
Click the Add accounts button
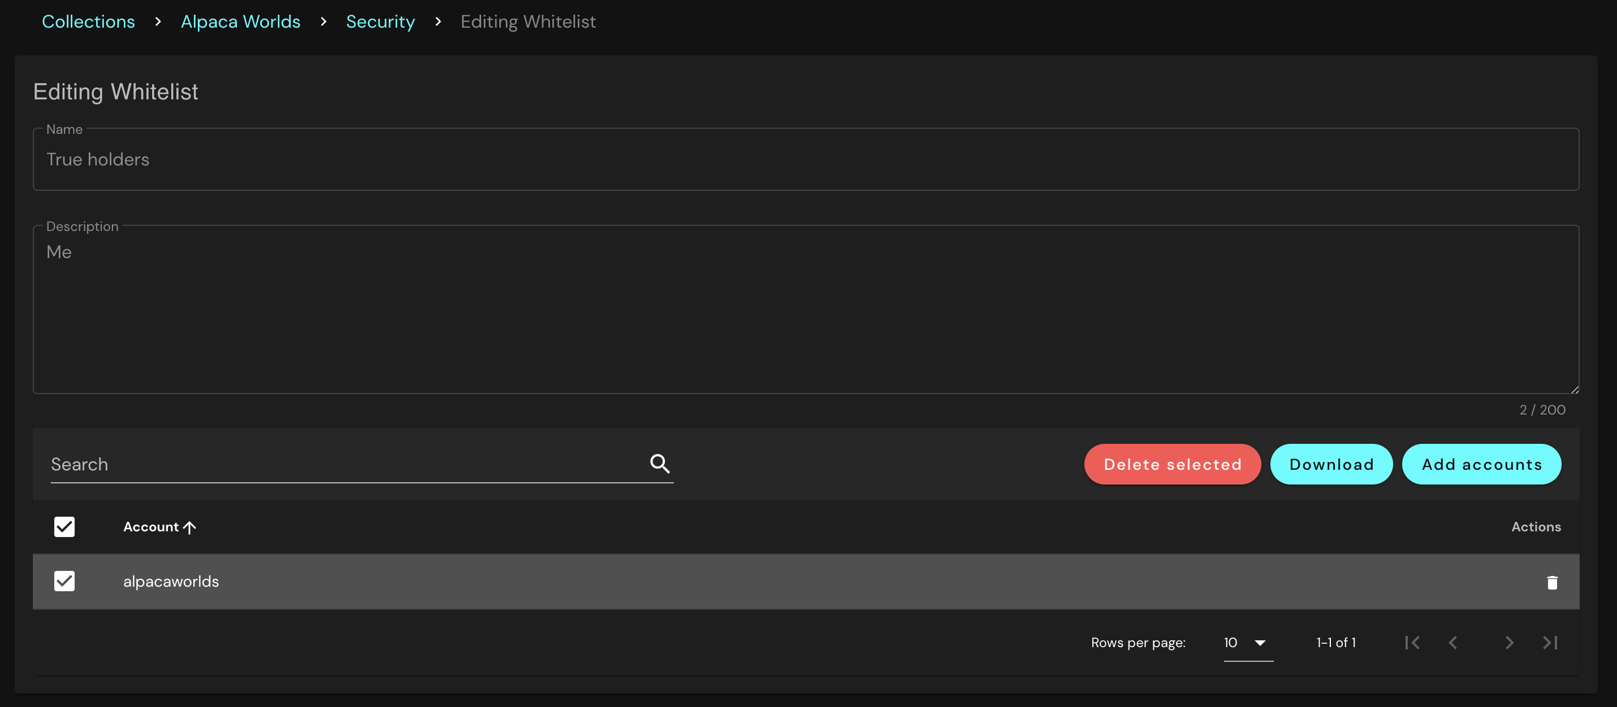(x=1481, y=464)
